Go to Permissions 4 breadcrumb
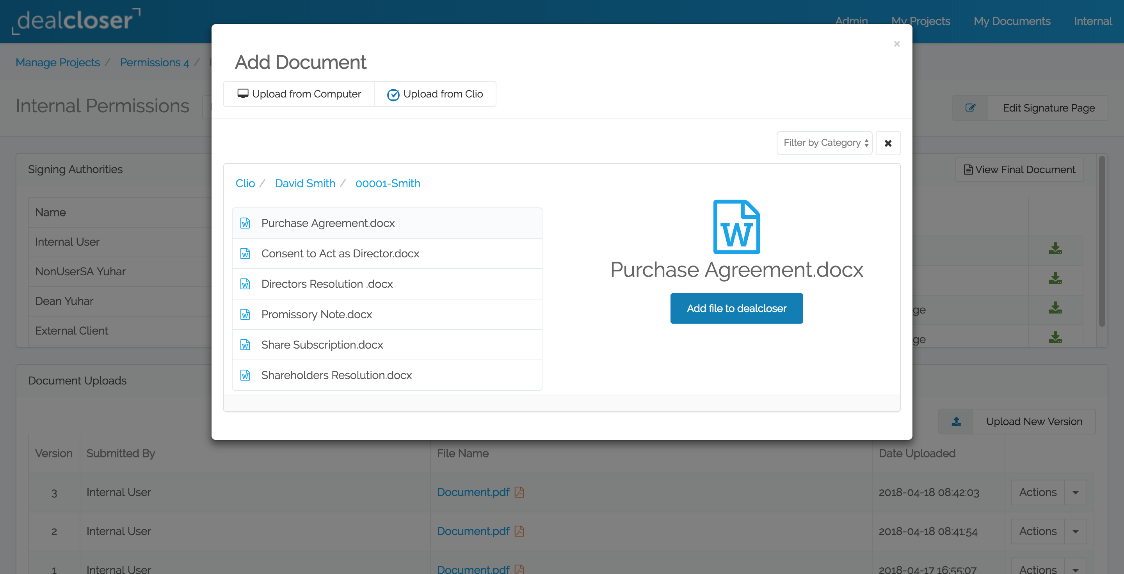This screenshot has width=1124, height=574. [x=155, y=63]
